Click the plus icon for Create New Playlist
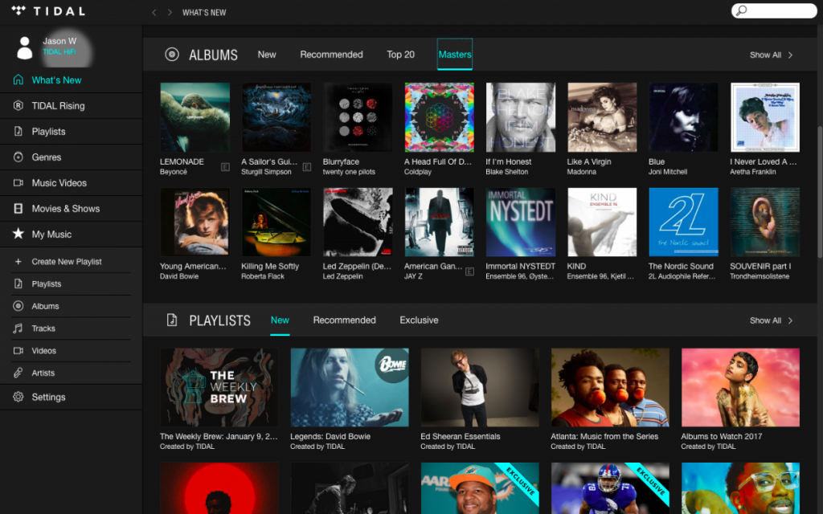This screenshot has width=823, height=514. 18,261
